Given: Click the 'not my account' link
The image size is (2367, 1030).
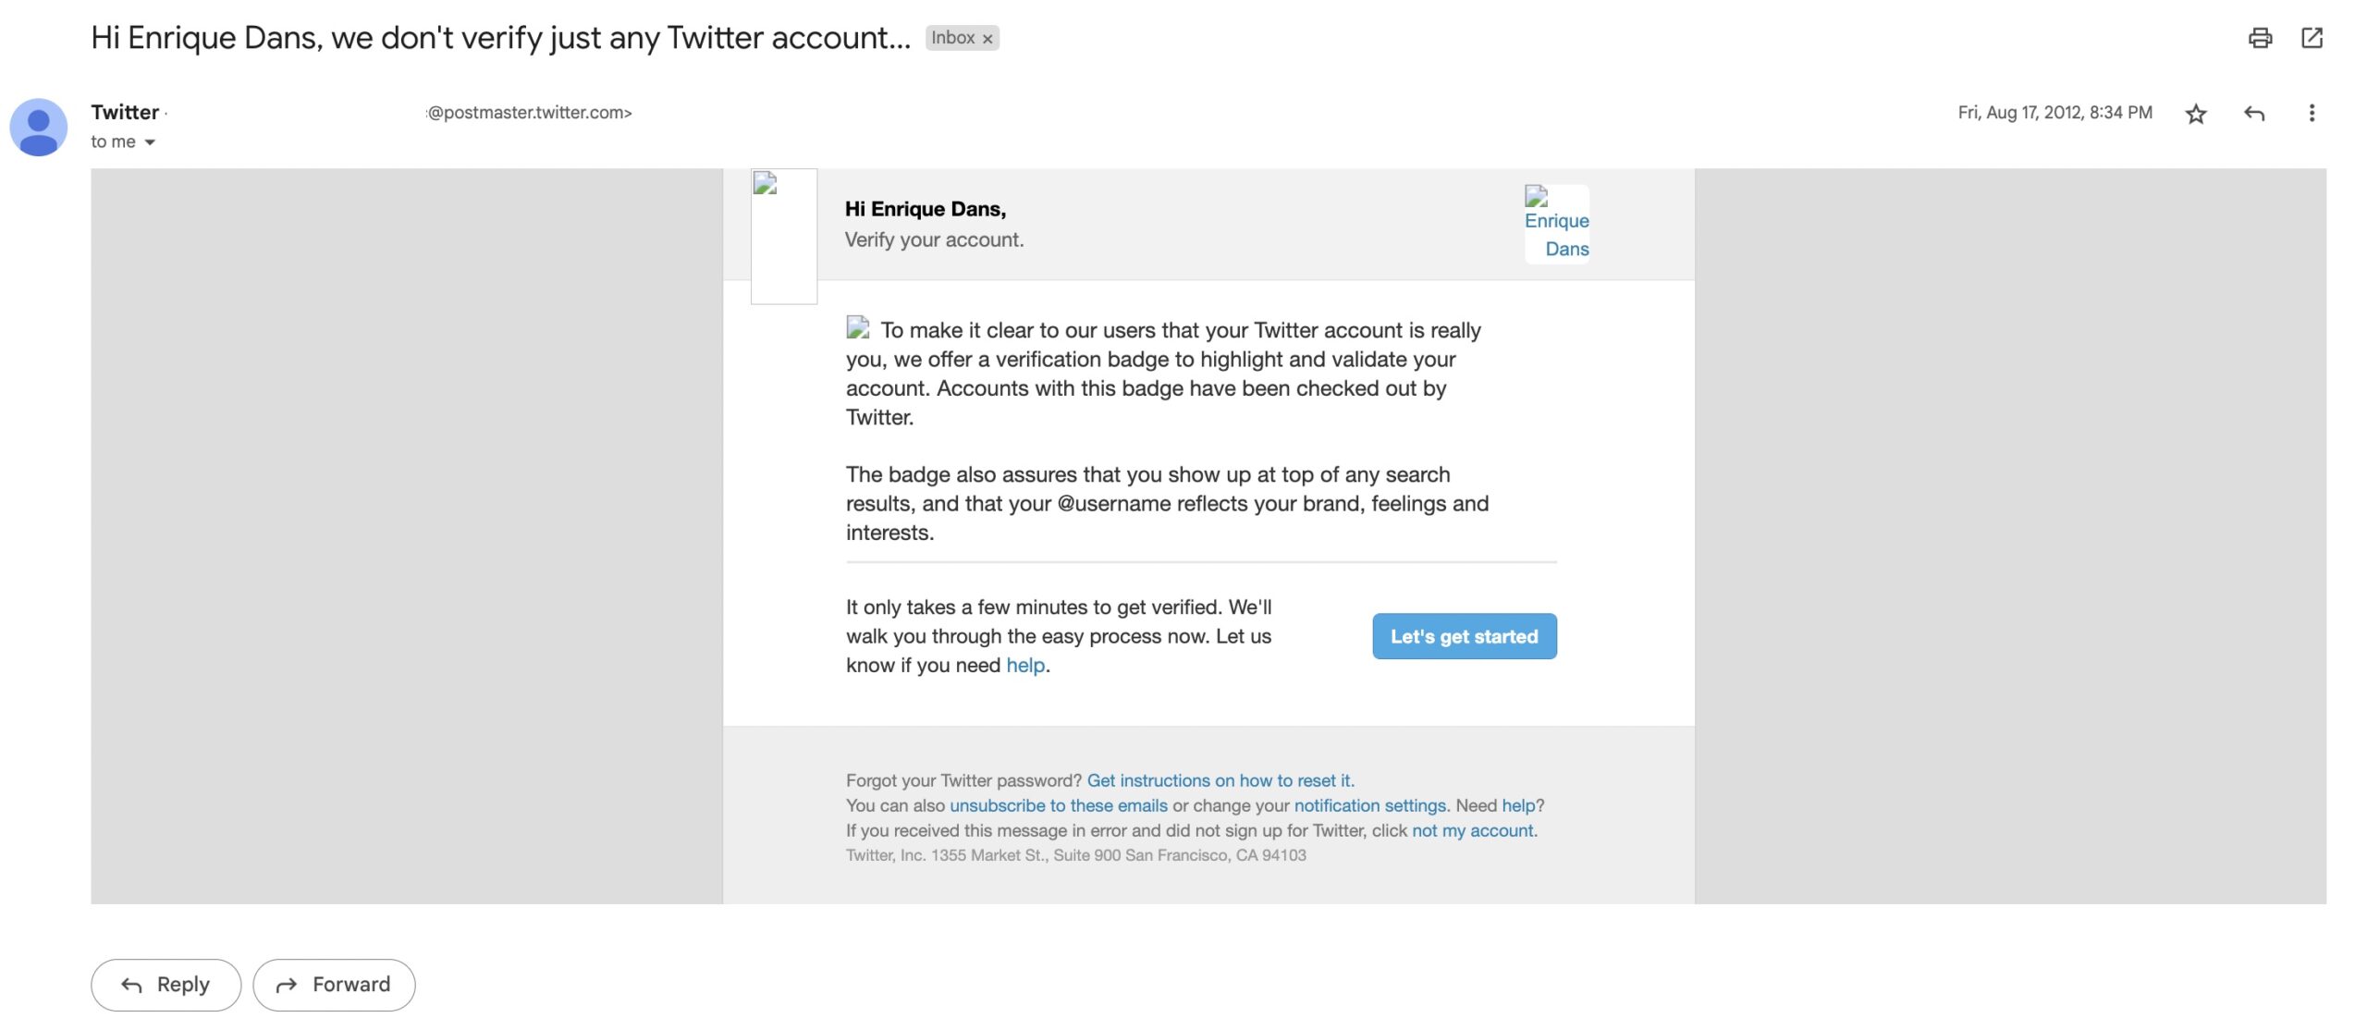Looking at the screenshot, I should (x=1472, y=830).
